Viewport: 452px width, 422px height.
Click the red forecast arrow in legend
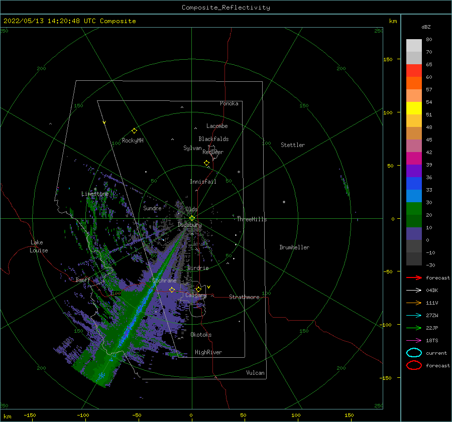(414, 277)
